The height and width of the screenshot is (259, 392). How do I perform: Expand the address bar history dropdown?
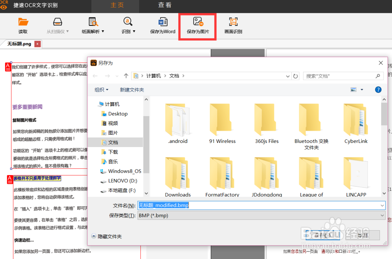288,76
